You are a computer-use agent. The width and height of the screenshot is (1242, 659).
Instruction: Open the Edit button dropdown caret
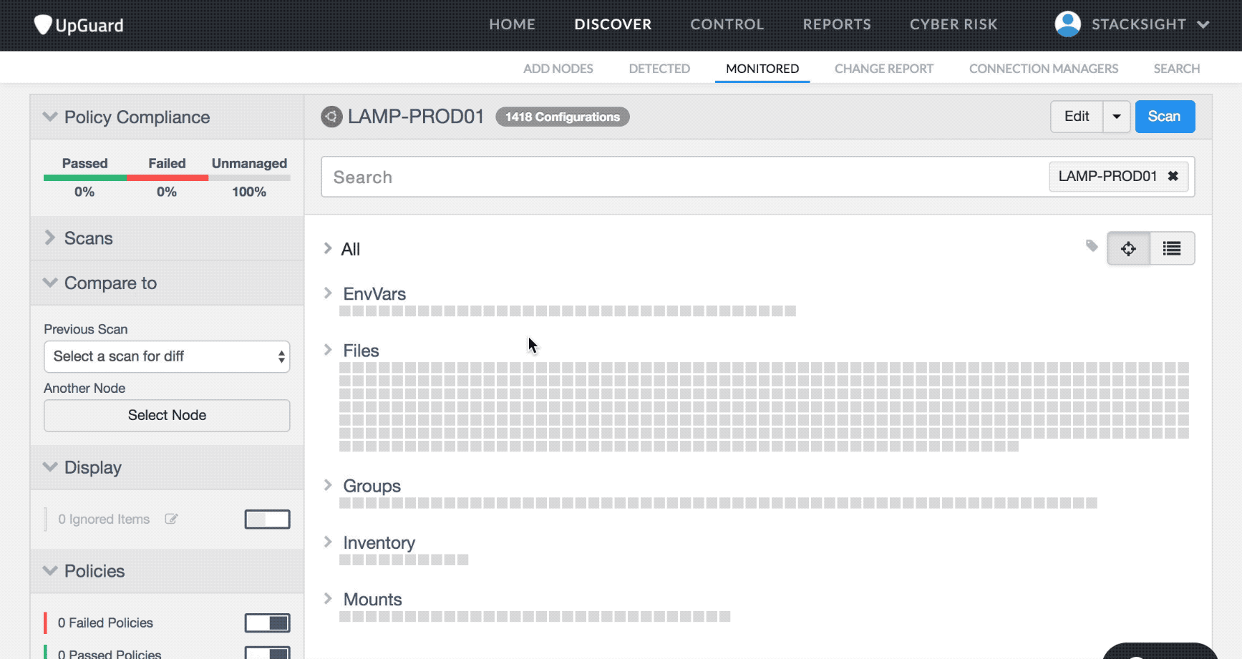pyautogui.click(x=1116, y=117)
